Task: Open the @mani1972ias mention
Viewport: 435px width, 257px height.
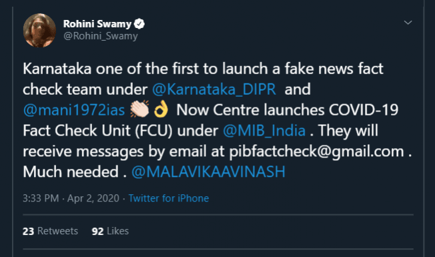Action: (74, 110)
